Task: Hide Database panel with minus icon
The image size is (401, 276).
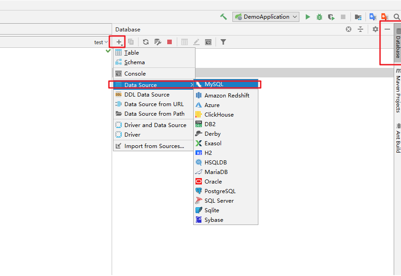Action: 387,29
